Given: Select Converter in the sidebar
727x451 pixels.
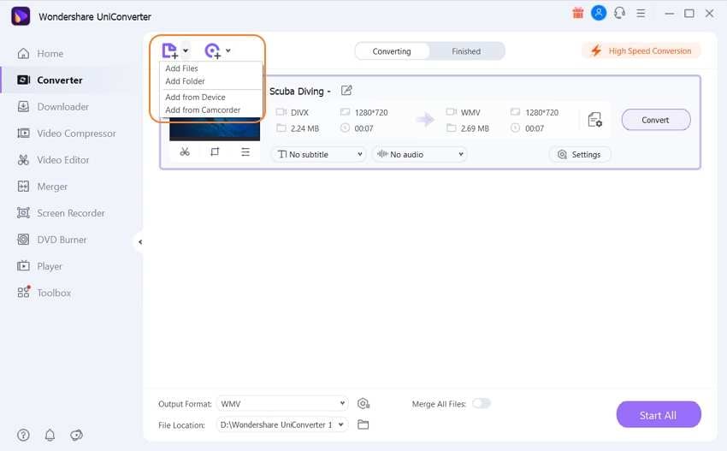Looking at the screenshot, I should (x=60, y=80).
